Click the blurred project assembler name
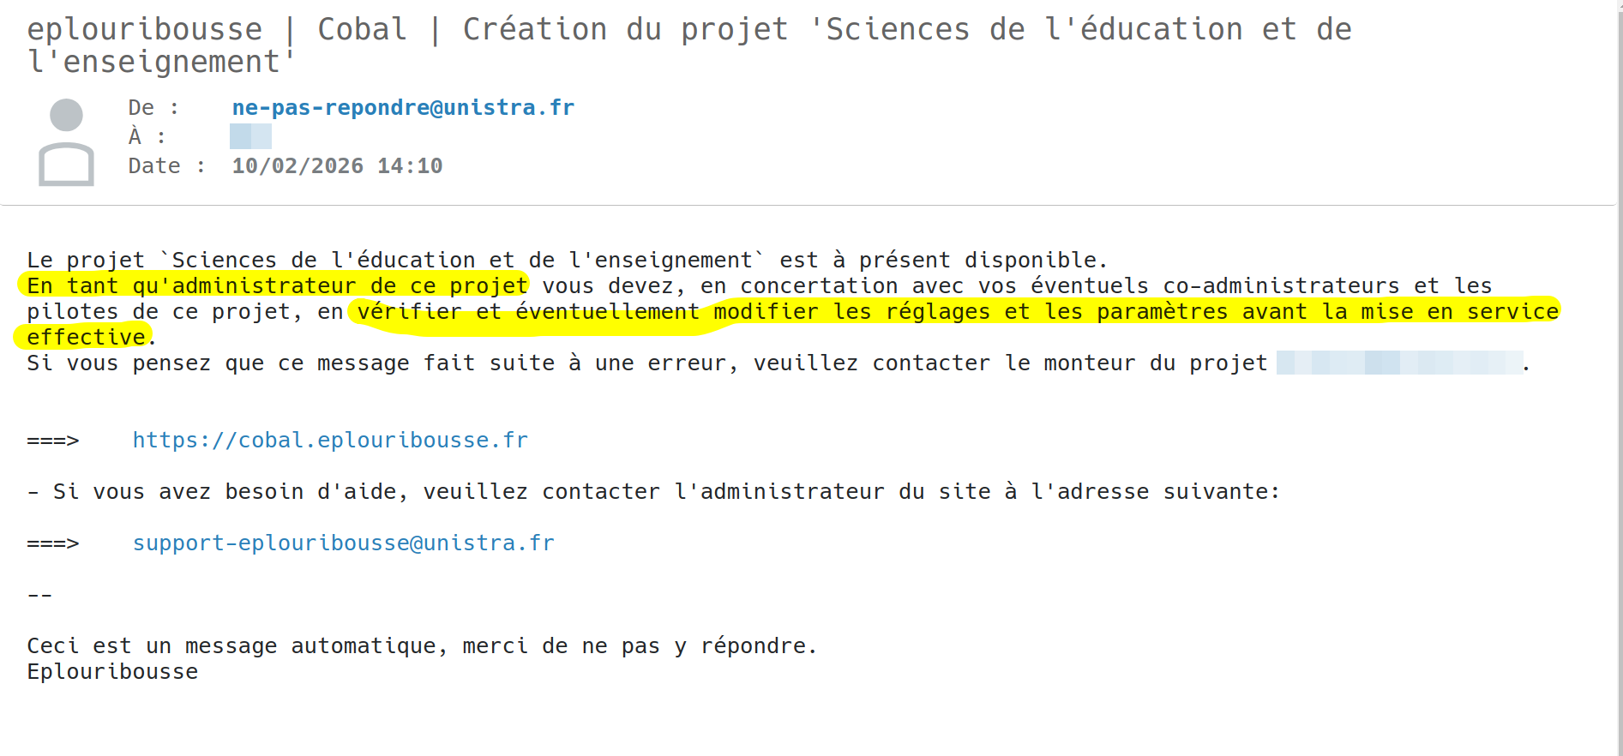Viewport: 1623px width, 756px height. (x=1399, y=363)
